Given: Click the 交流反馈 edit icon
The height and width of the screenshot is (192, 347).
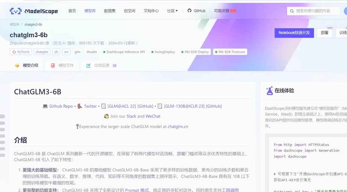Looking at the screenshot, I should 88,65.
